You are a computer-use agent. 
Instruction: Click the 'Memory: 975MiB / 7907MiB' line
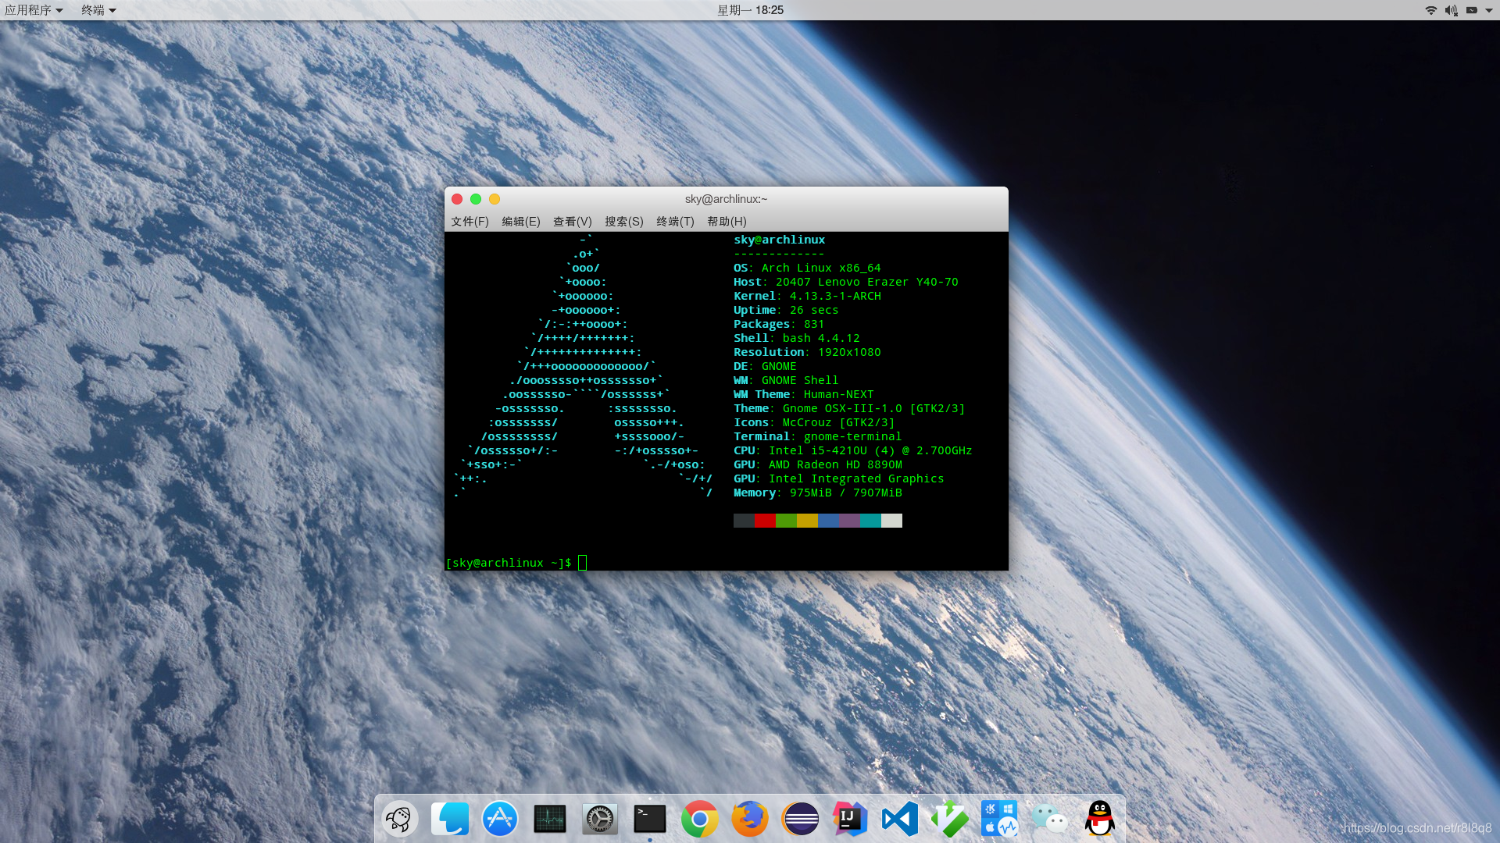point(817,493)
